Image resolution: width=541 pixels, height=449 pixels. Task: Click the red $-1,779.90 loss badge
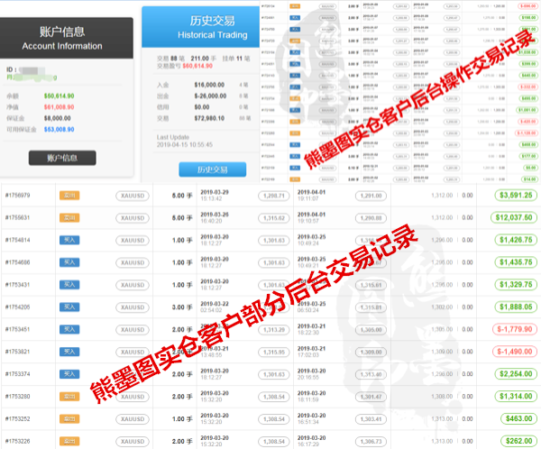tap(514, 330)
